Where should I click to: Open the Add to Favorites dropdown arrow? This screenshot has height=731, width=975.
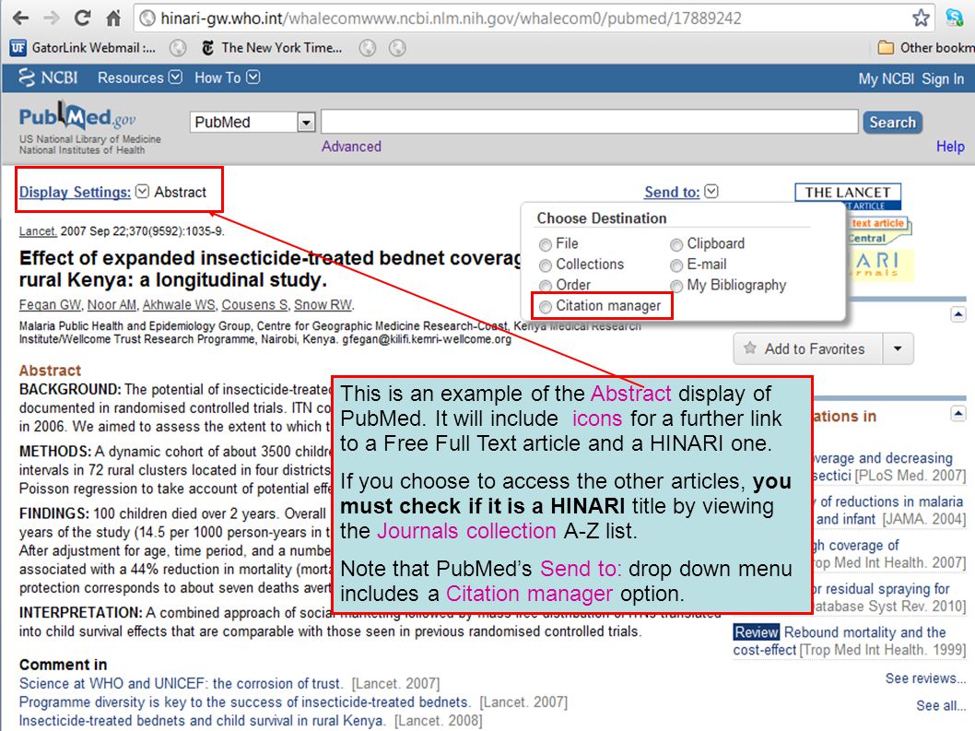tap(898, 349)
